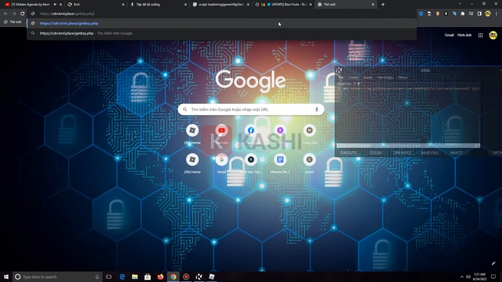Viewport: 502px width, 282px height.
Task: Close the Thẻ mới tab
Action: 373,4
